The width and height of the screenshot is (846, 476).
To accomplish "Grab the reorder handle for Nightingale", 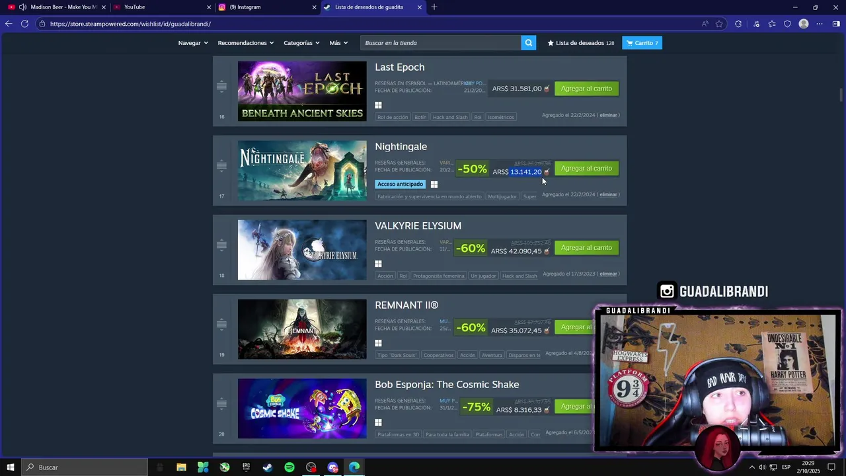I will 221,166.
